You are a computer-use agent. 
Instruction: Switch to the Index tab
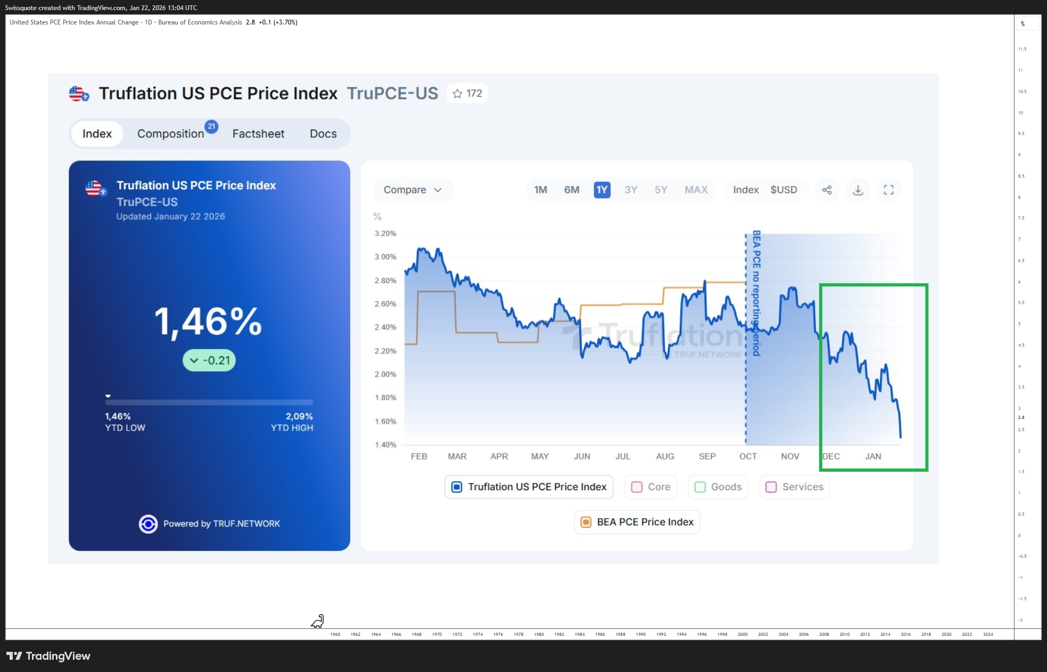[x=97, y=133]
